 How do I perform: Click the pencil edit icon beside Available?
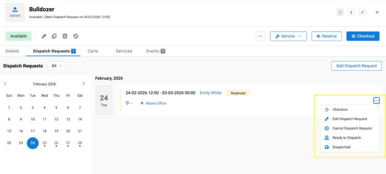pyautogui.click(x=44, y=36)
